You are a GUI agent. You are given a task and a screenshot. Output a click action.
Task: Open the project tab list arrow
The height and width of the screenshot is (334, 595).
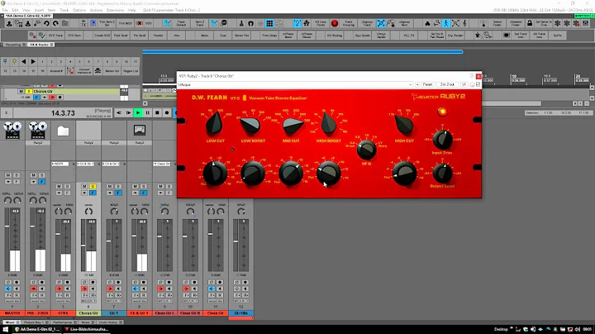tap(2, 16)
